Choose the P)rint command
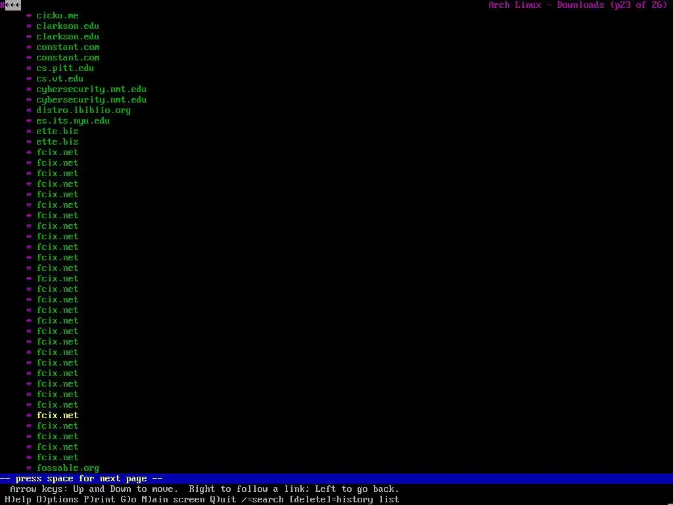 100,500
